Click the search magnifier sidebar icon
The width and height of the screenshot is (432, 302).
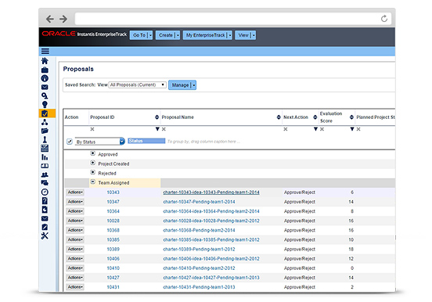[x=45, y=96]
